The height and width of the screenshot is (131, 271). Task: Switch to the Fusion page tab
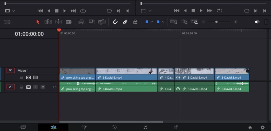(x=84, y=127)
